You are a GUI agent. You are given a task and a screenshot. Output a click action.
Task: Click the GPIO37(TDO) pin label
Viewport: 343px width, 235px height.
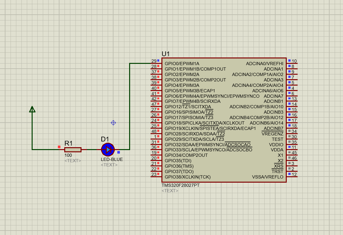coord(179,172)
